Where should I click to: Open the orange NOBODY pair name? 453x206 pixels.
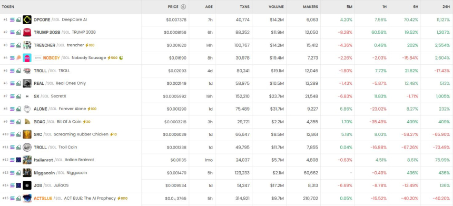point(52,58)
